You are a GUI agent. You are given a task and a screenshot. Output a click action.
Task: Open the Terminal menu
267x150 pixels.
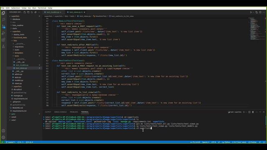(42, 8)
